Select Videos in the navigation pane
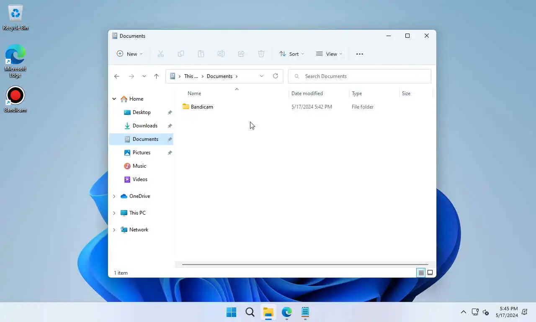 pyautogui.click(x=141, y=179)
